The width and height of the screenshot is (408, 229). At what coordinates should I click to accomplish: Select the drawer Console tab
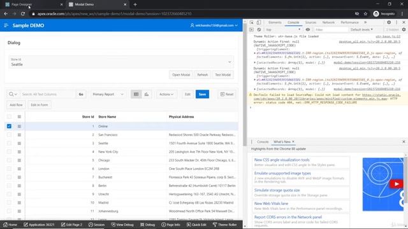[x=263, y=142]
